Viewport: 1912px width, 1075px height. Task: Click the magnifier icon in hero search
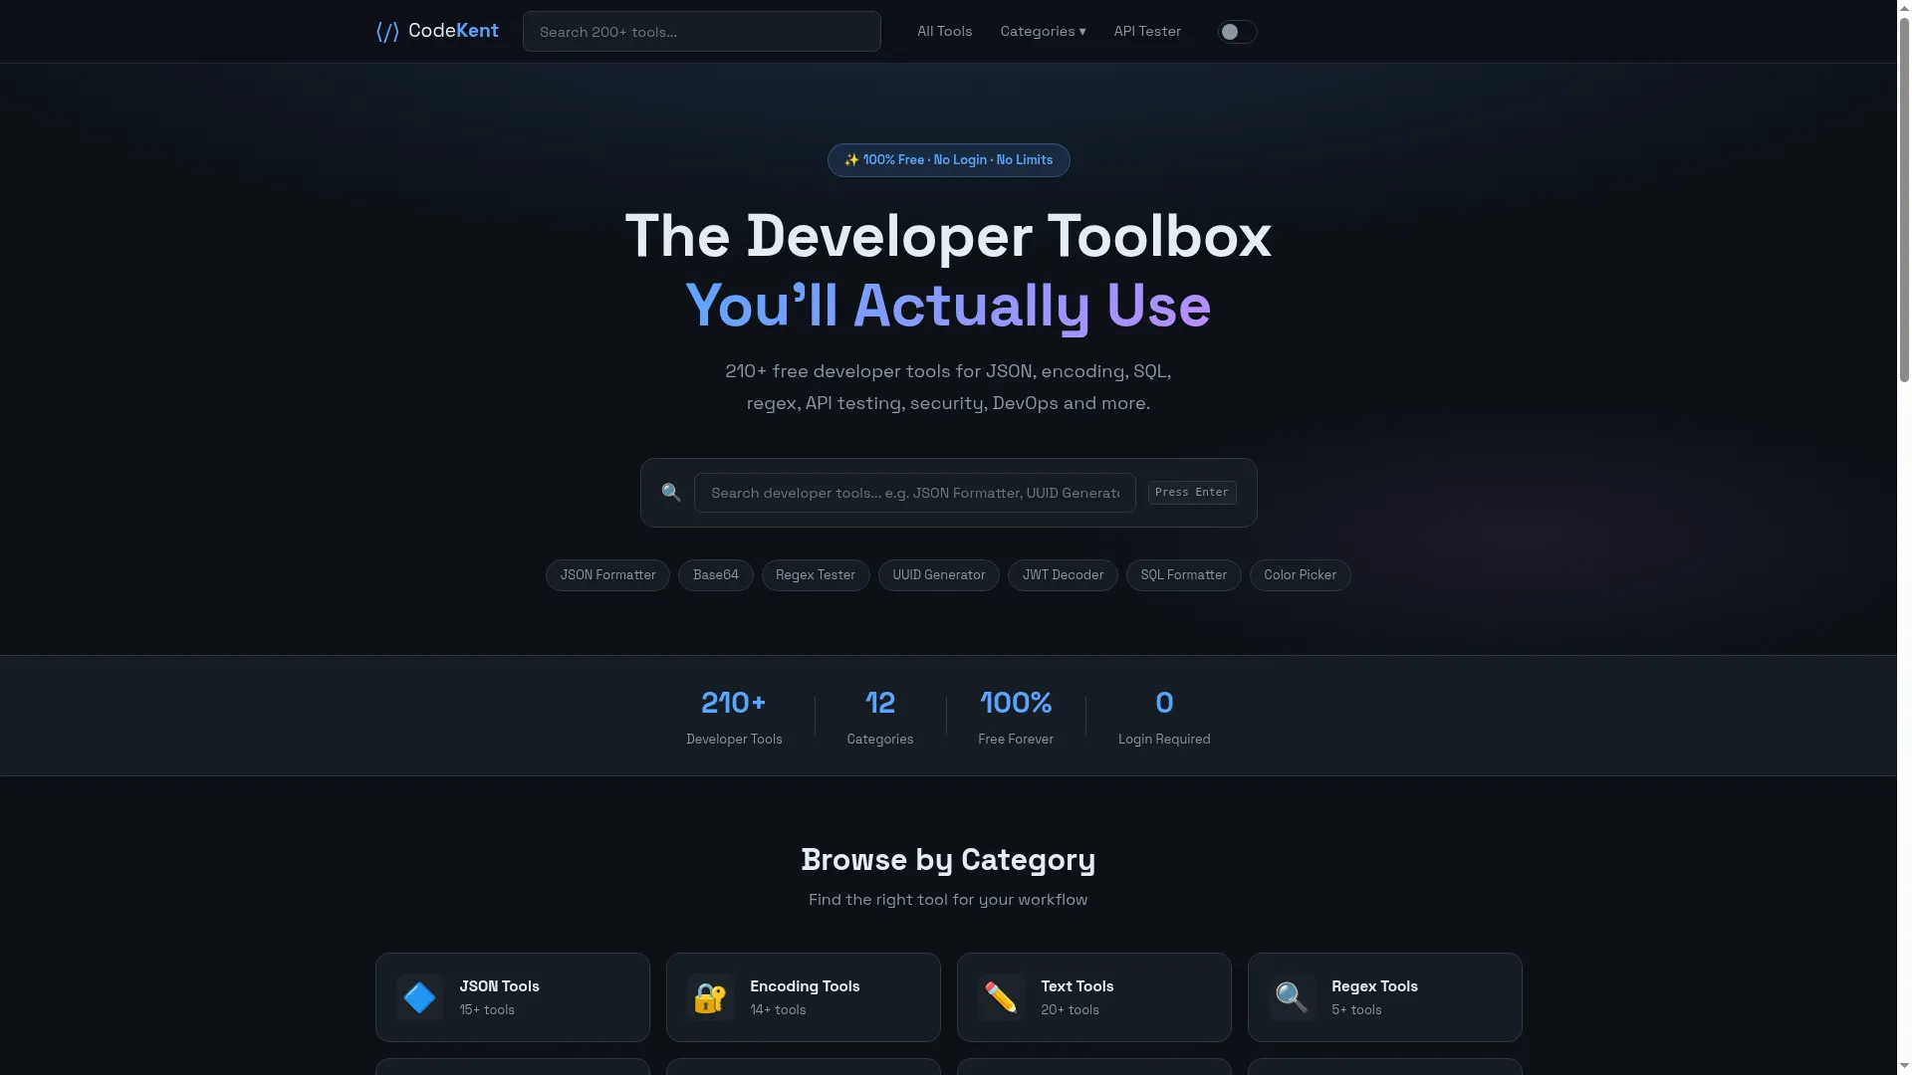click(x=671, y=493)
